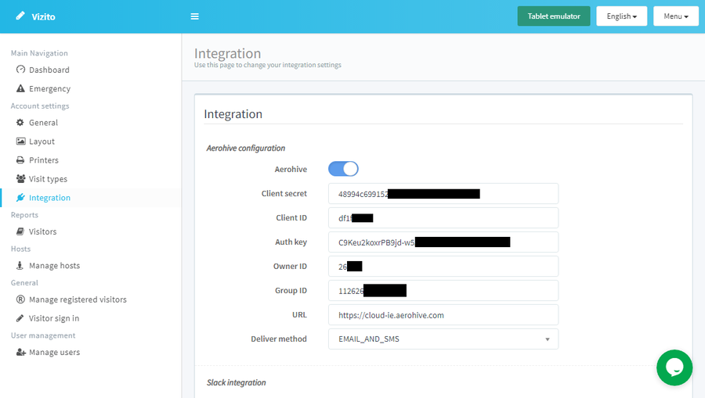The image size is (705, 398).
Task: Launch the Tablet emulator
Action: coord(553,16)
